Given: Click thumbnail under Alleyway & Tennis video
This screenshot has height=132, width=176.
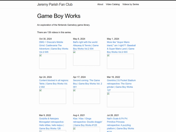Looking at the screenshot, I should tap(86, 58).
